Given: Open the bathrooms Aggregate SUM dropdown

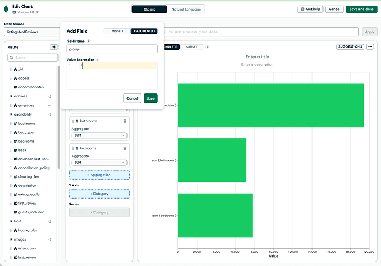Looking at the screenshot, I should (99, 135).
